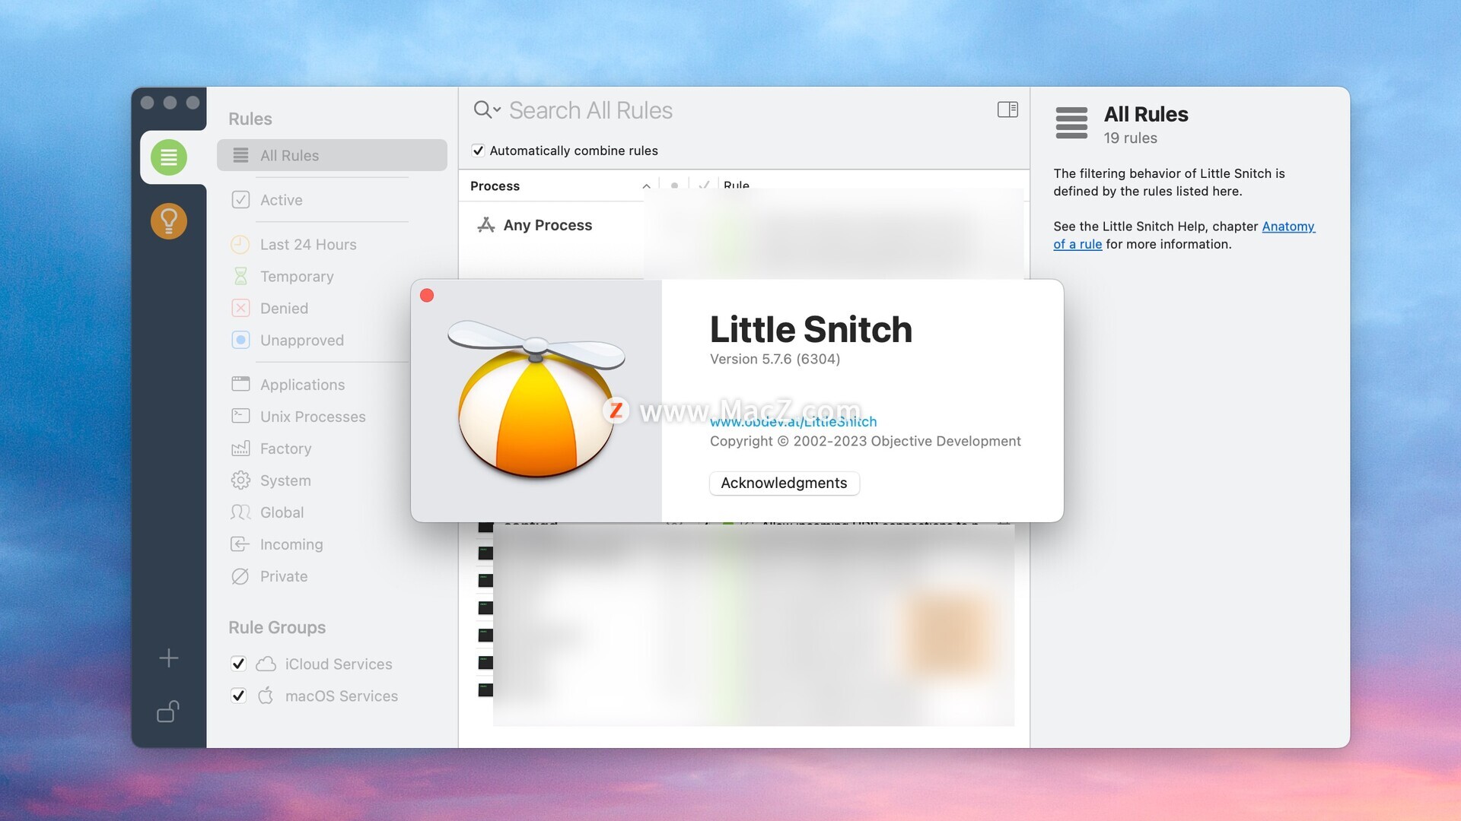Select the Any Process row
This screenshot has height=821, width=1461.
coord(547,225)
